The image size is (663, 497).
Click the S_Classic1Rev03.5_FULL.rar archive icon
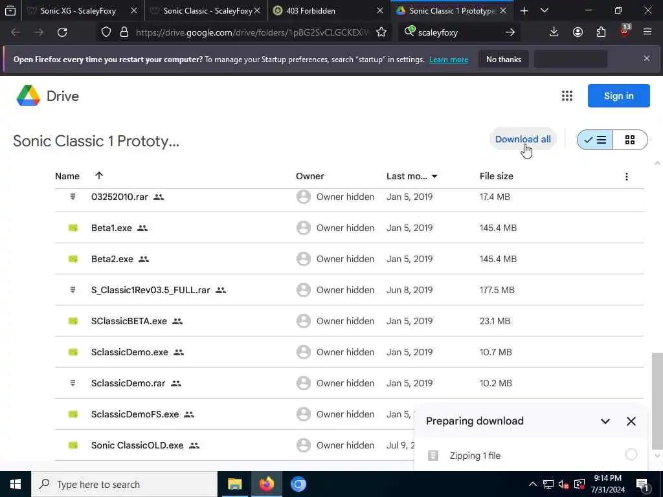pos(73,290)
